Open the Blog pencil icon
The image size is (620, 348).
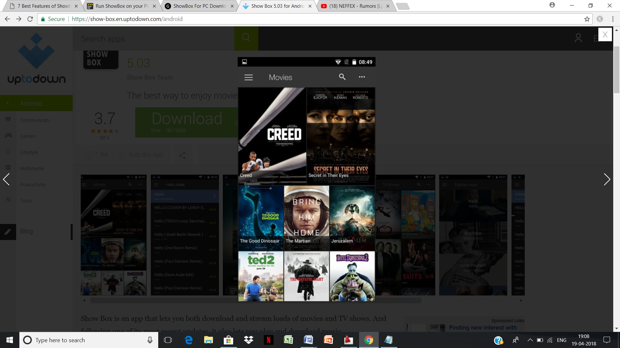coord(8,232)
